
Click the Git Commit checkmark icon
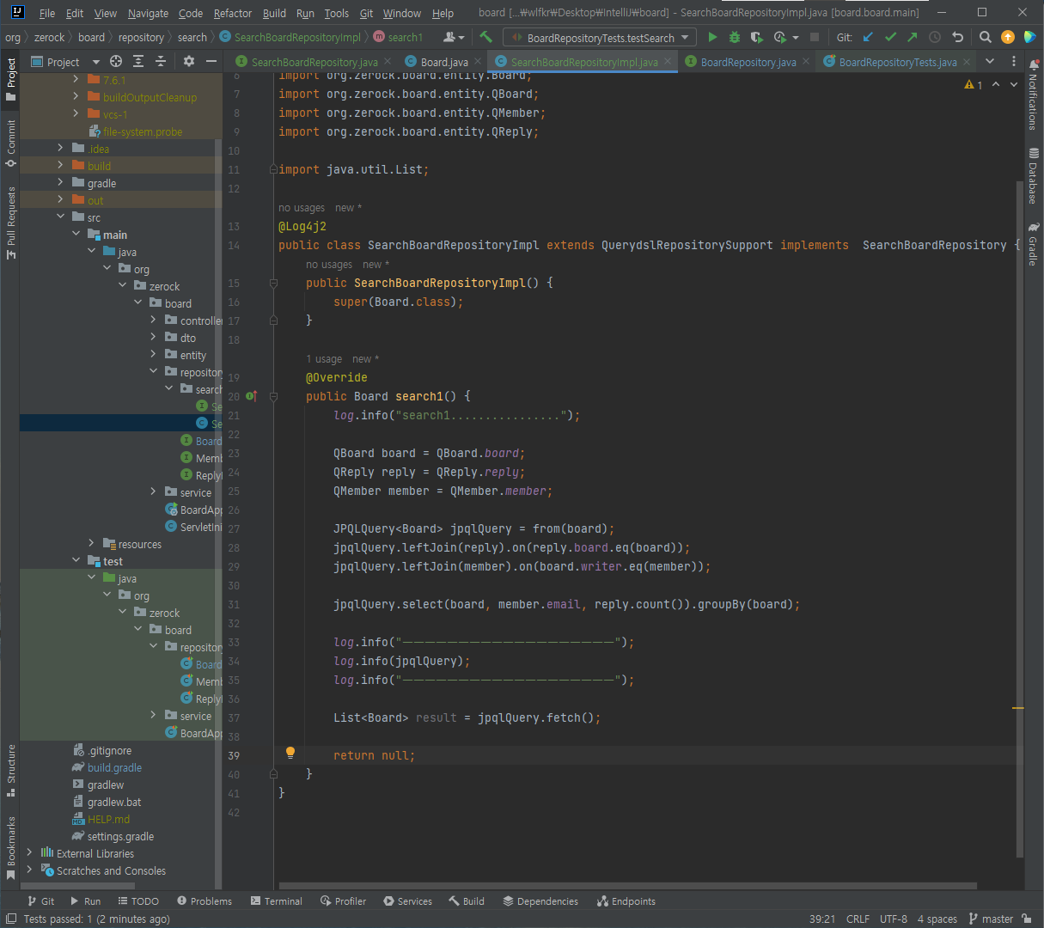coord(890,37)
